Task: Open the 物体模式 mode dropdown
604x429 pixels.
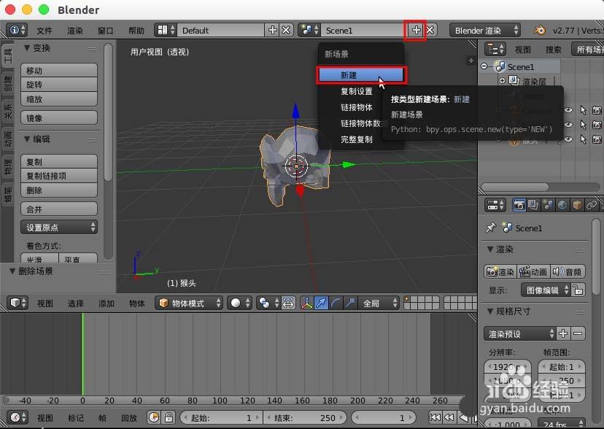Action: click(x=185, y=301)
